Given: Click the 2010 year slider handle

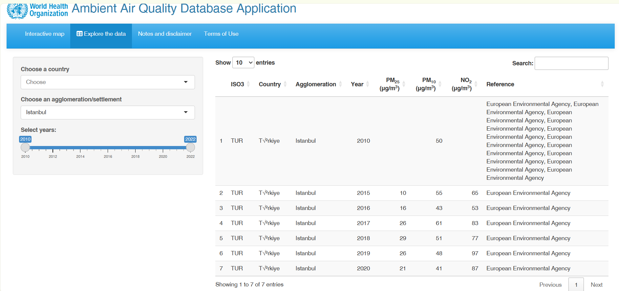Looking at the screenshot, I should (25, 148).
